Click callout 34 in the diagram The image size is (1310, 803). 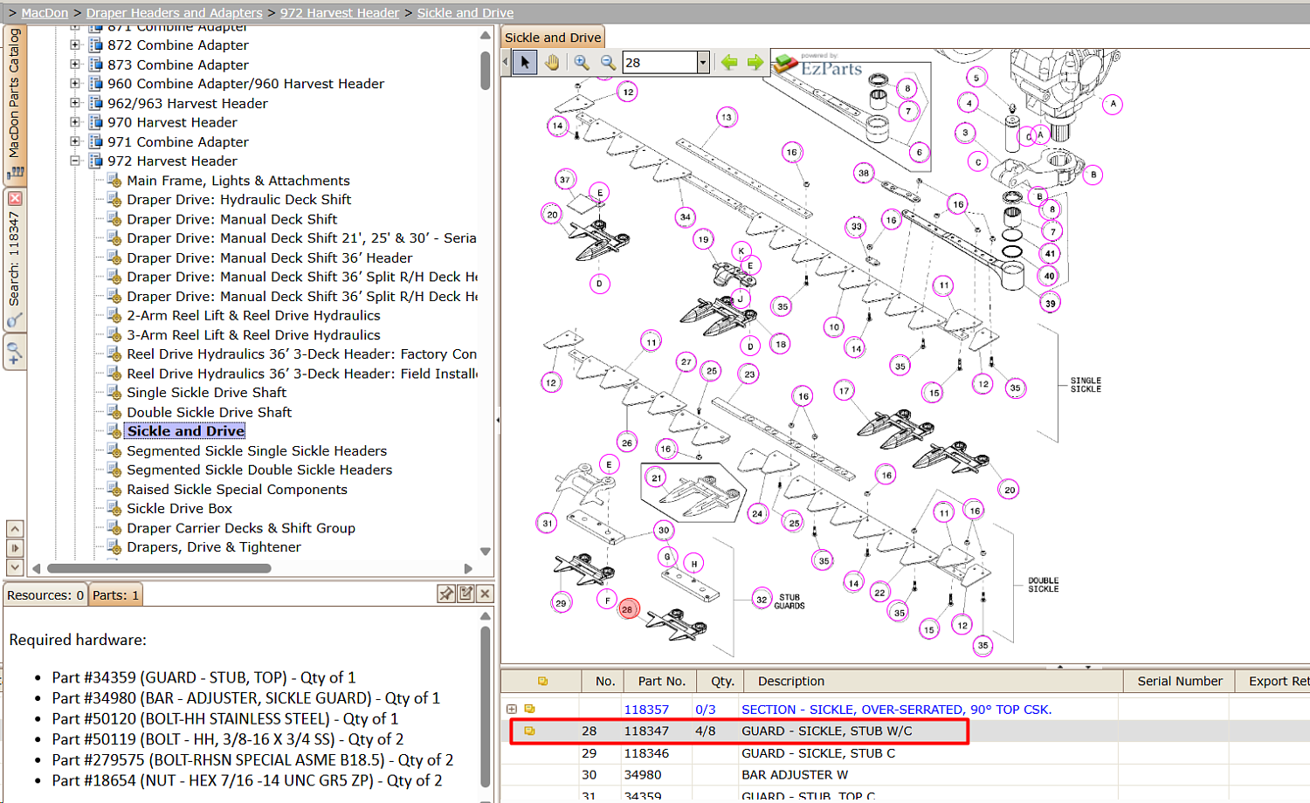pyautogui.click(x=686, y=216)
